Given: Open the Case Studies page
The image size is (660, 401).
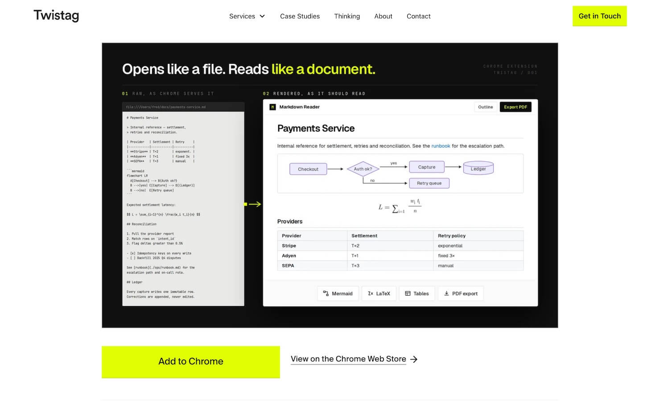Looking at the screenshot, I should click(300, 16).
